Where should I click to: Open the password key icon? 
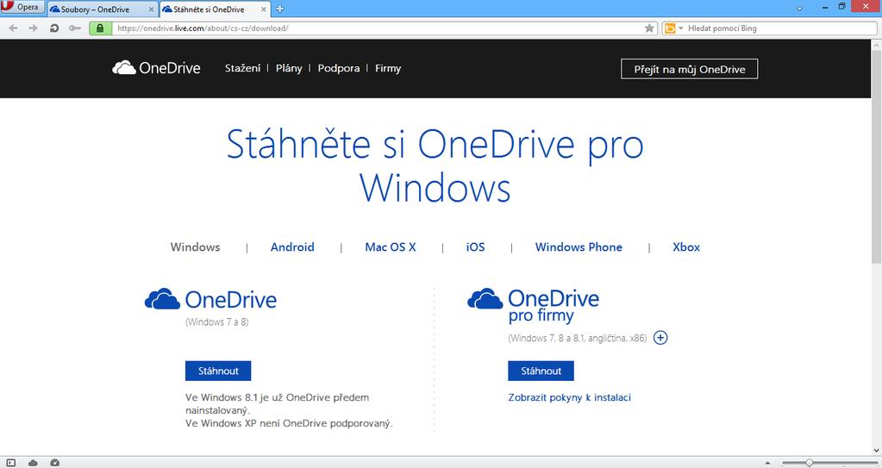[x=75, y=28]
